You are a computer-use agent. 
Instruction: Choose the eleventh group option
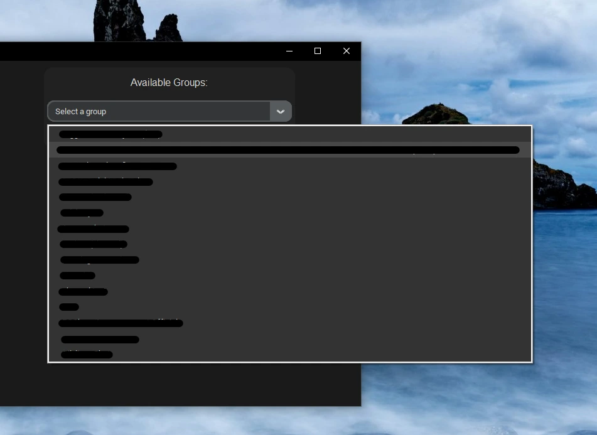(x=83, y=292)
